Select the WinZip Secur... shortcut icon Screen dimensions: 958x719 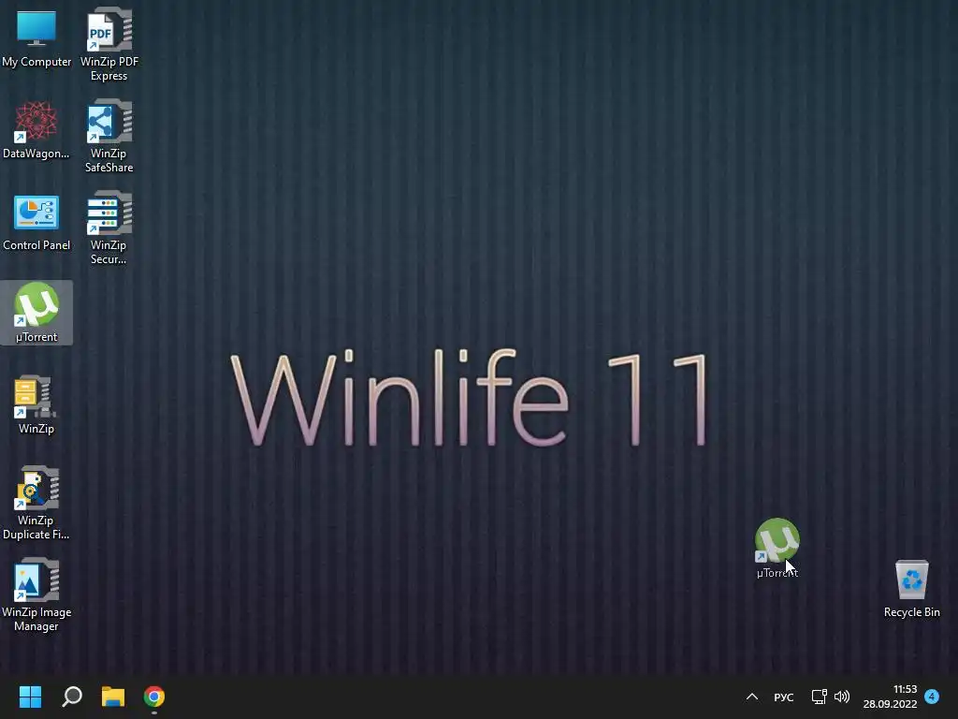(109, 227)
